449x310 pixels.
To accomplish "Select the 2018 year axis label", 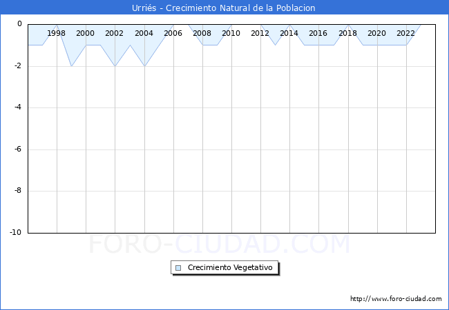I will [347, 33].
